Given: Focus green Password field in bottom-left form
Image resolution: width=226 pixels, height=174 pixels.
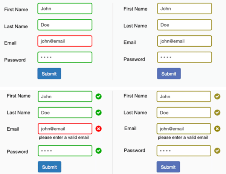Looking at the screenshot, I should point(65,151).
